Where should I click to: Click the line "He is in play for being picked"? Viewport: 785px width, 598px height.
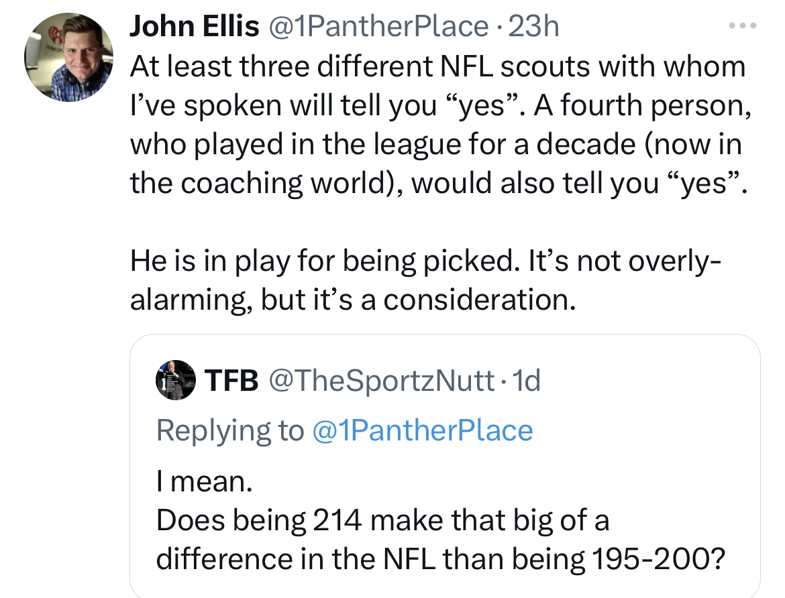[425, 261]
